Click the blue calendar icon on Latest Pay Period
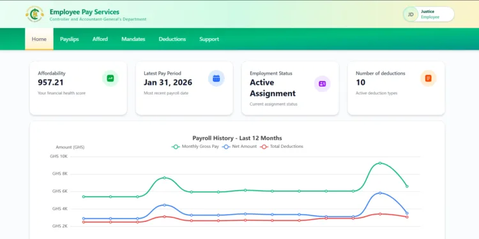479x239 pixels. (217, 78)
